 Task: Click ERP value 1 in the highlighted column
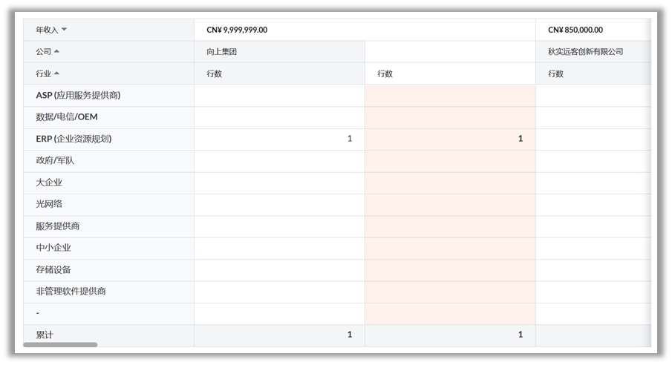click(520, 139)
